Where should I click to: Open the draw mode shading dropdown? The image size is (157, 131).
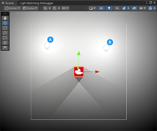click(x=92, y=8)
